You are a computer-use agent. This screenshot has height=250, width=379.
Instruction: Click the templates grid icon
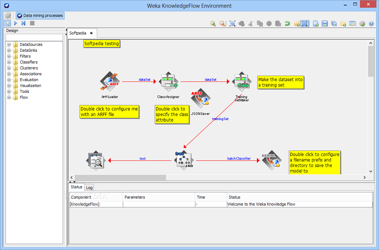click(x=352, y=23)
